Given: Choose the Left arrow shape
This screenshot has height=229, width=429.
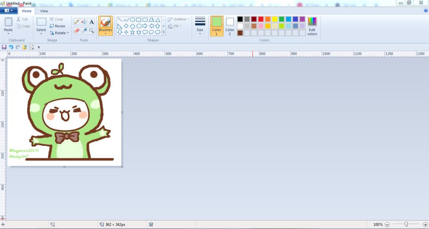Looking at the screenshot, I should point(151,26).
